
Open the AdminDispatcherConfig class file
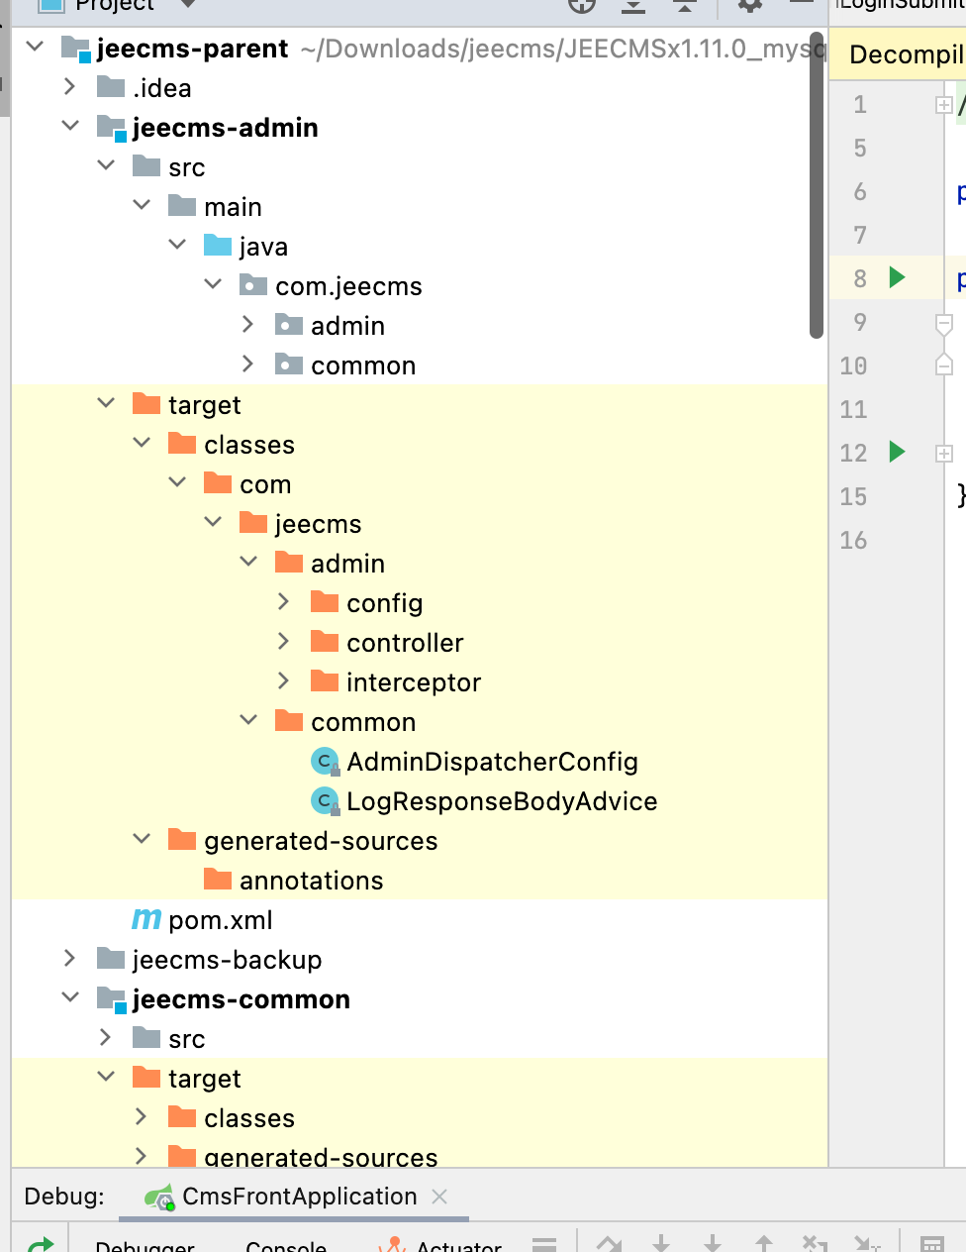(491, 762)
